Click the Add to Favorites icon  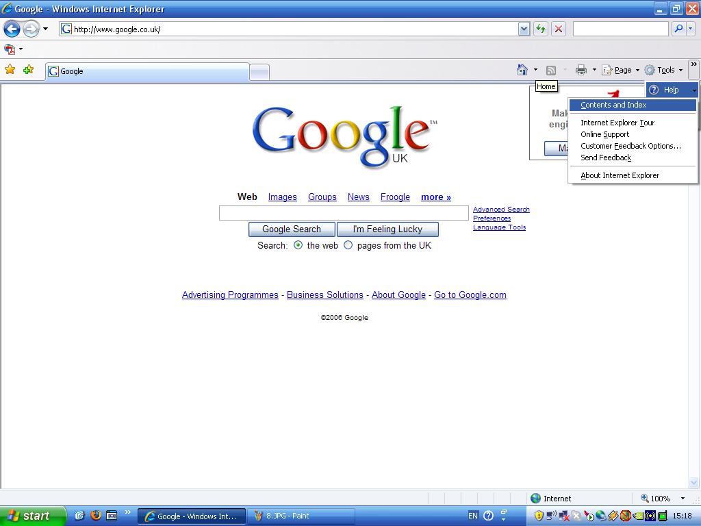coord(29,69)
